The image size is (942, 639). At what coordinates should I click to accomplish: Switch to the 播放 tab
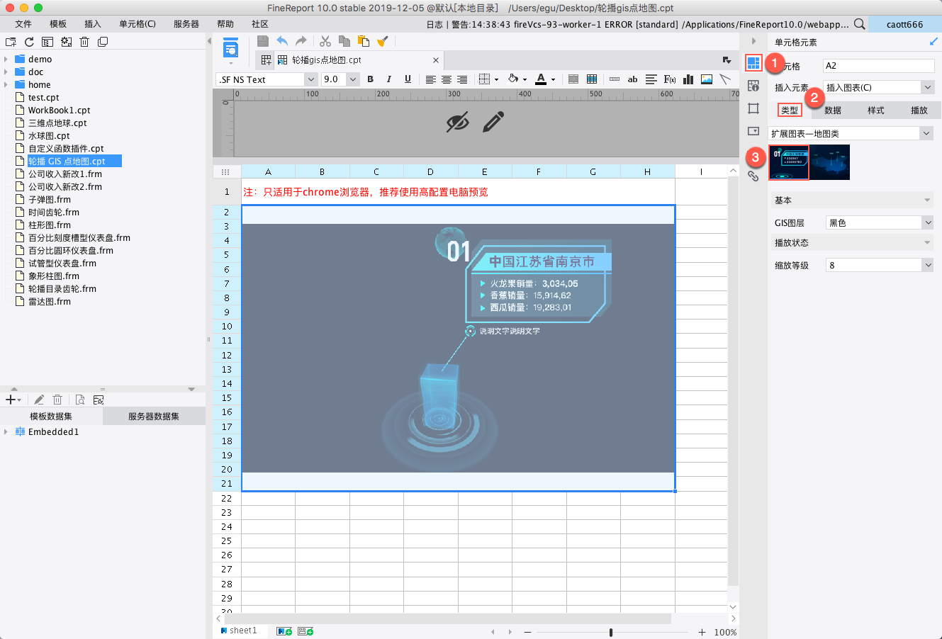pos(919,111)
